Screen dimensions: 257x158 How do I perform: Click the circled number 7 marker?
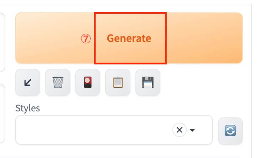pyautogui.click(x=85, y=38)
